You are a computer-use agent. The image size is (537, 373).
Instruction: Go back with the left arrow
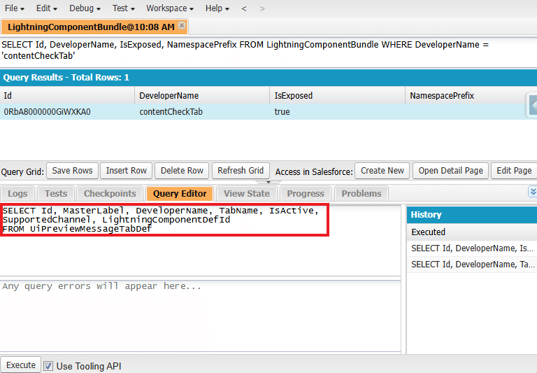244,8
